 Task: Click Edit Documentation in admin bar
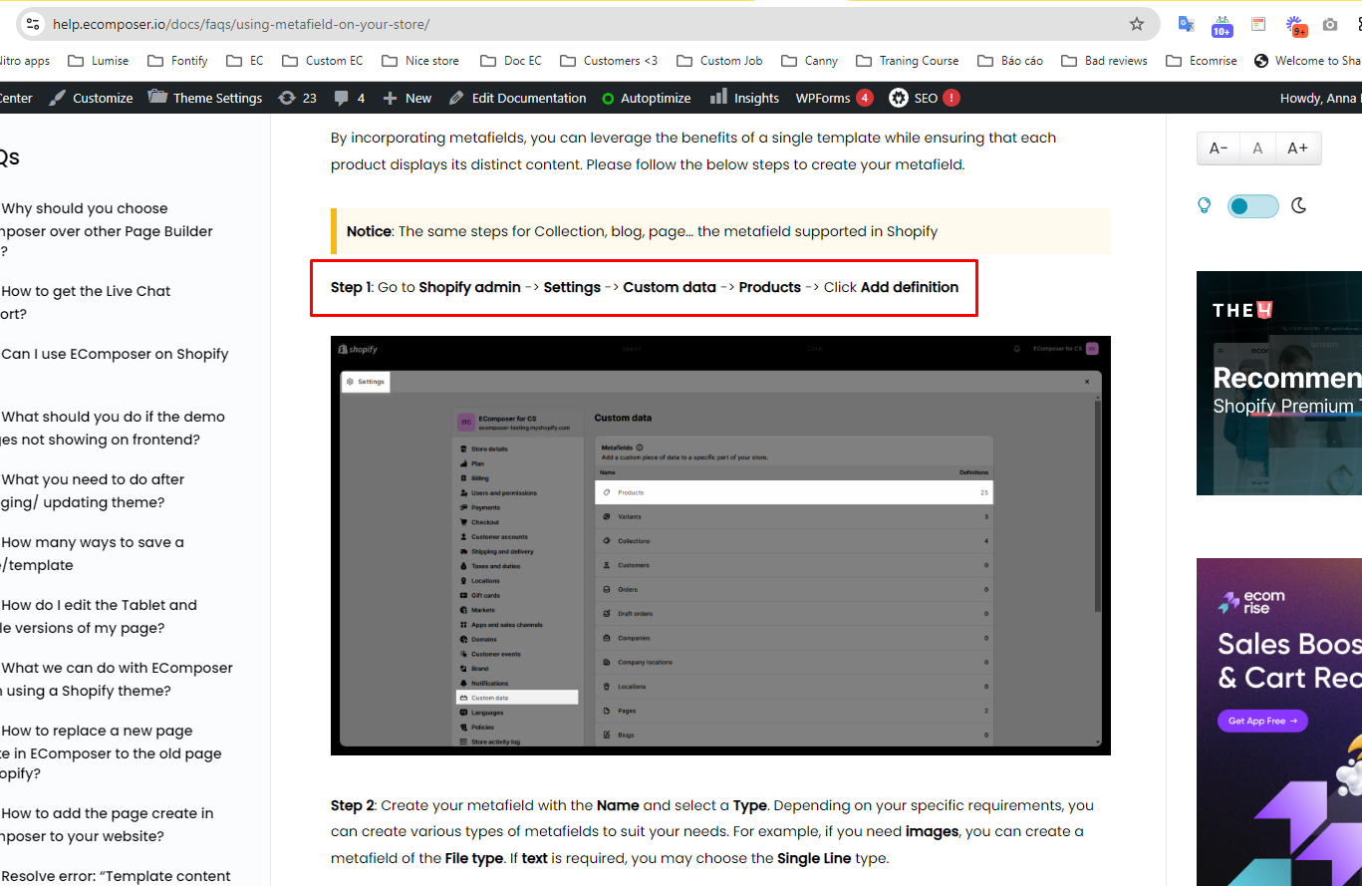(517, 98)
